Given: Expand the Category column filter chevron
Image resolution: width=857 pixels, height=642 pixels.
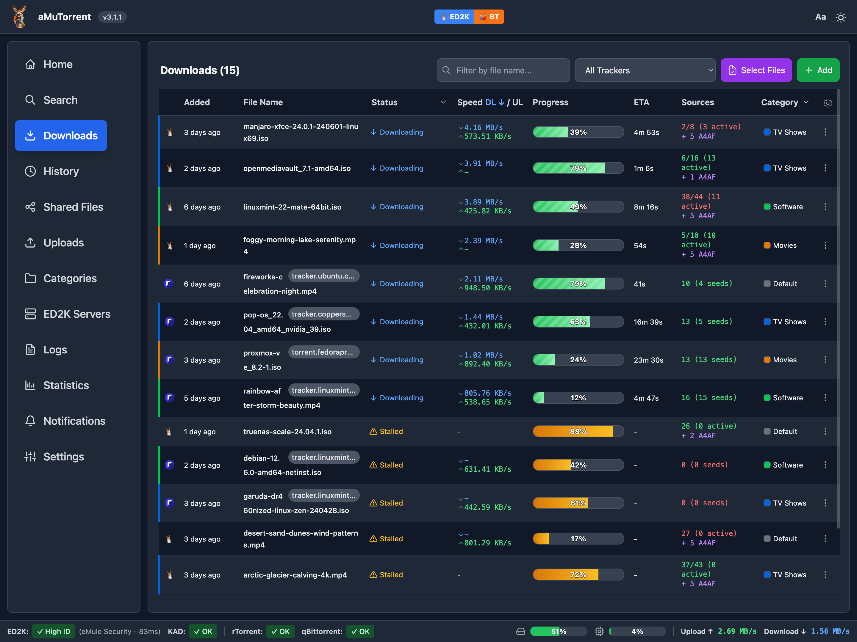Looking at the screenshot, I should [x=806, y=103].
